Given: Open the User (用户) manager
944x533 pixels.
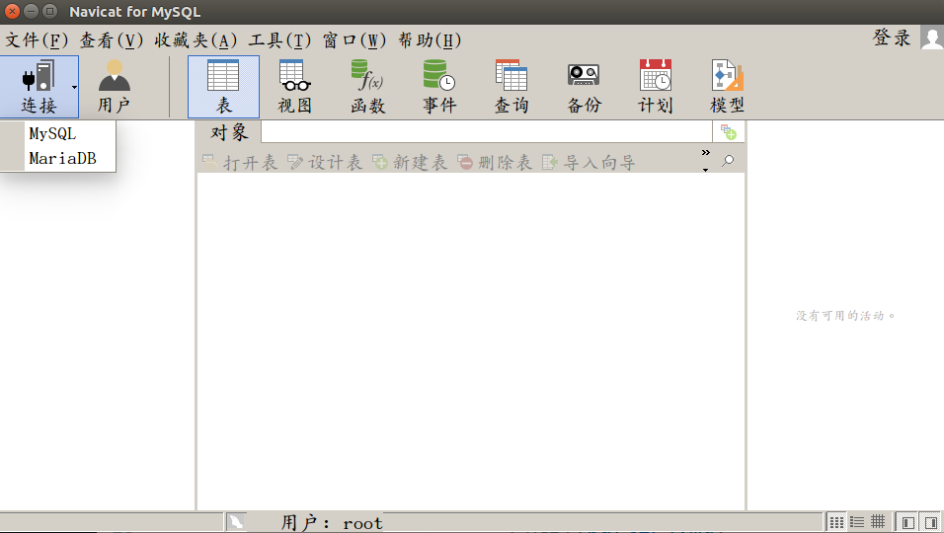Looking at the screenshot, I should coord(114,86).
